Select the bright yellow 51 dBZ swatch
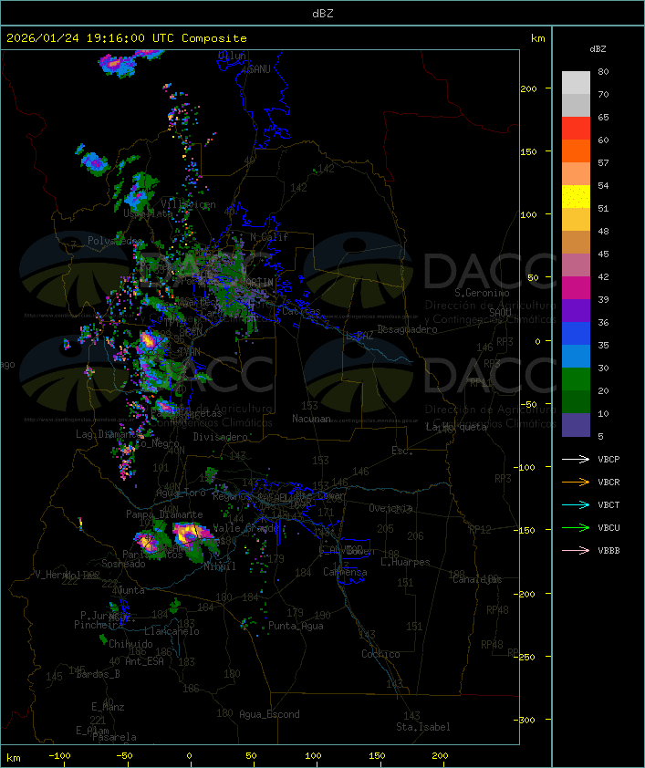Viewport: 645px width, 768px height. [x=576, y=197]
